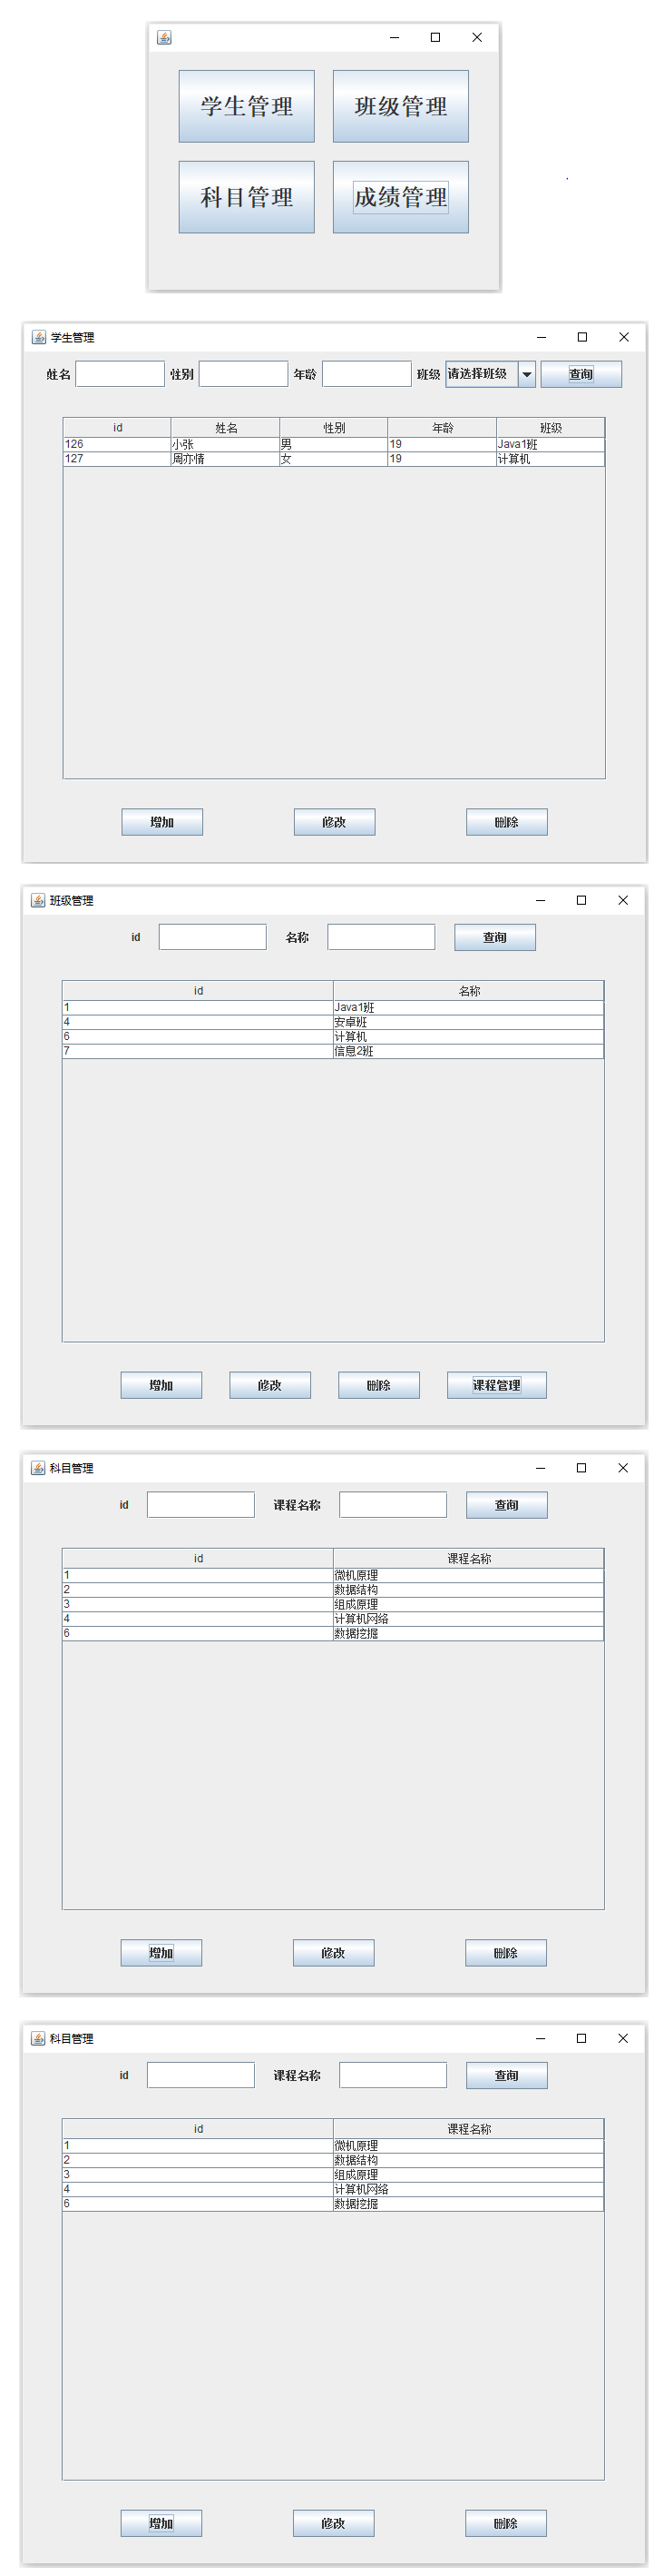Click 增加 in the 学生管理 window
Viewport: 664px width, 2576px height.
pyautogui.click(x=161, y=822)
